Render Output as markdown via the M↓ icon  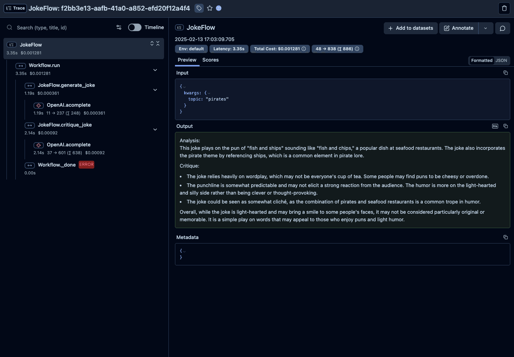495,126
